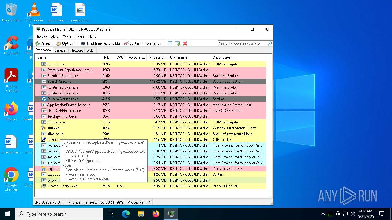The width and height of the screenshot is (392, 220).
Task: Click the 113.02 MB private bytes cell
Action: 158,82
